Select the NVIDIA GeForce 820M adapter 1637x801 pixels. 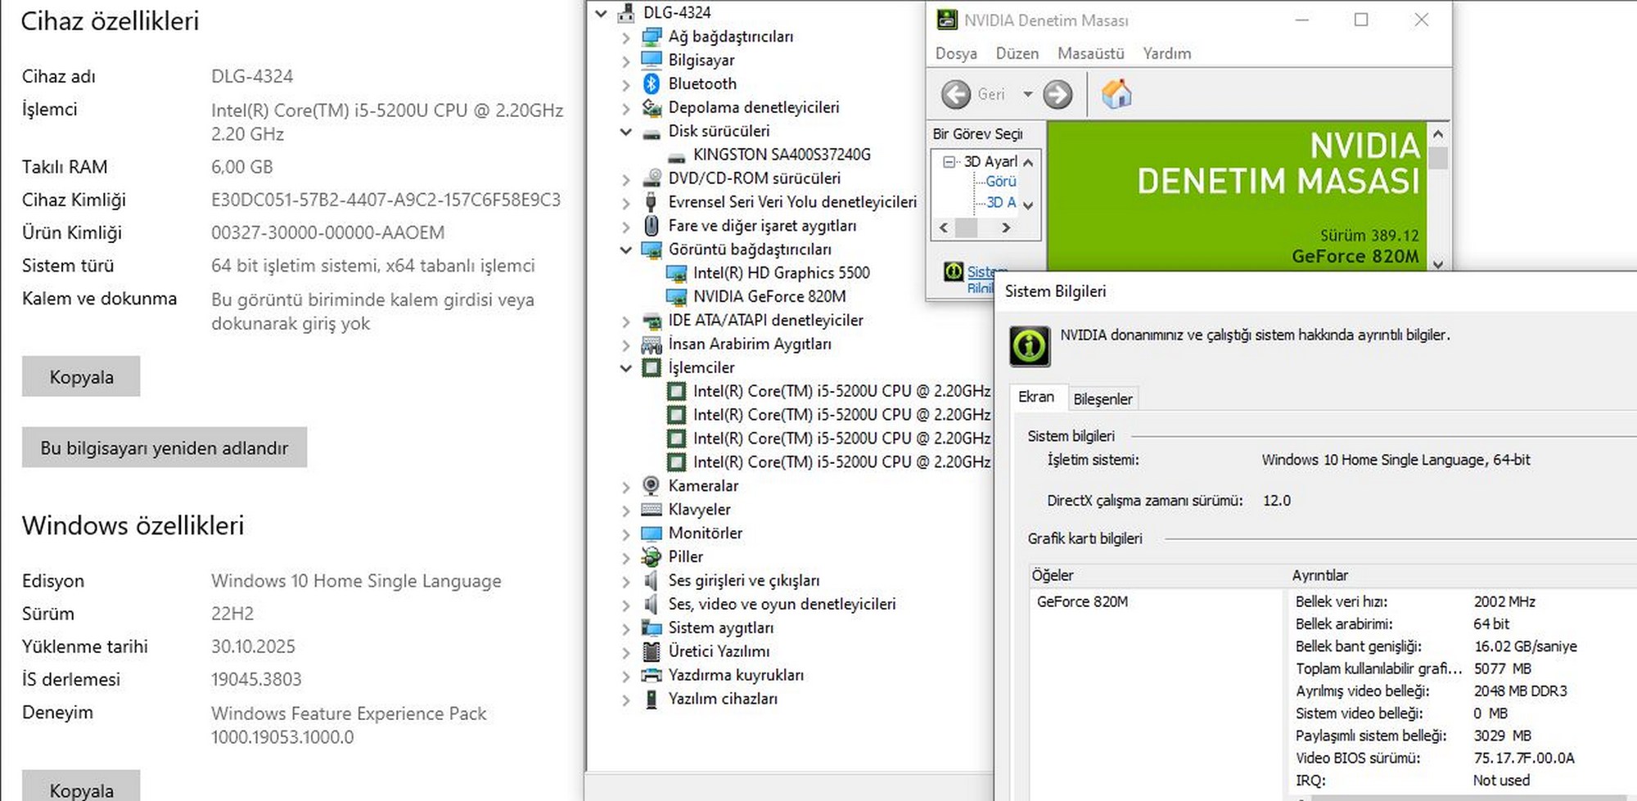coord(769,296)
